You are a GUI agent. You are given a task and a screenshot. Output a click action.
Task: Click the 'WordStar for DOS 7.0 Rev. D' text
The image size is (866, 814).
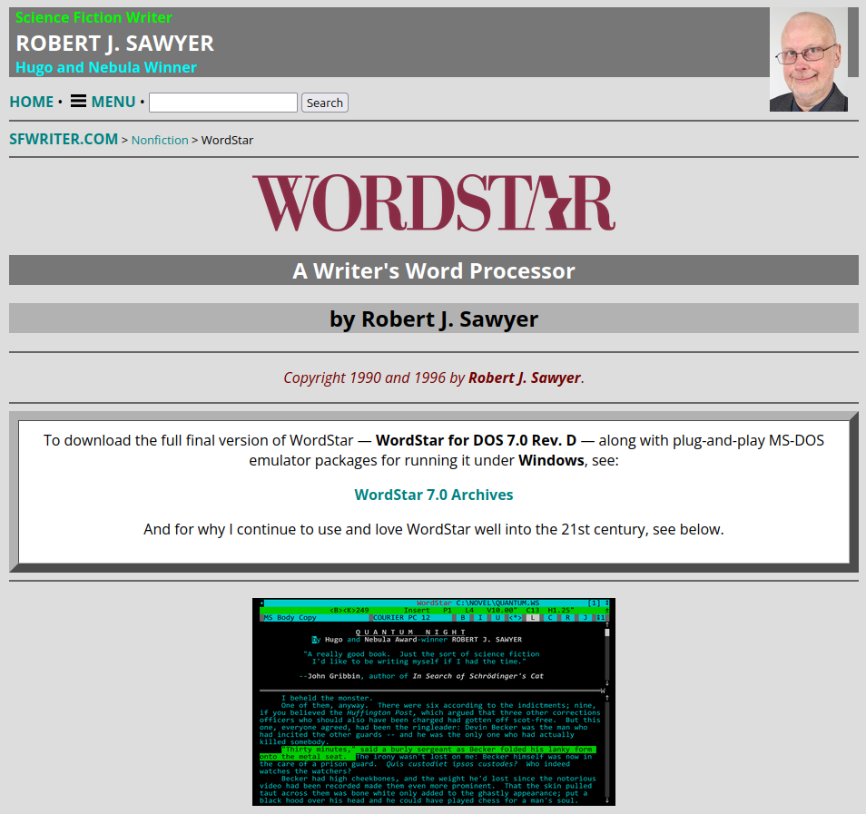476,441
